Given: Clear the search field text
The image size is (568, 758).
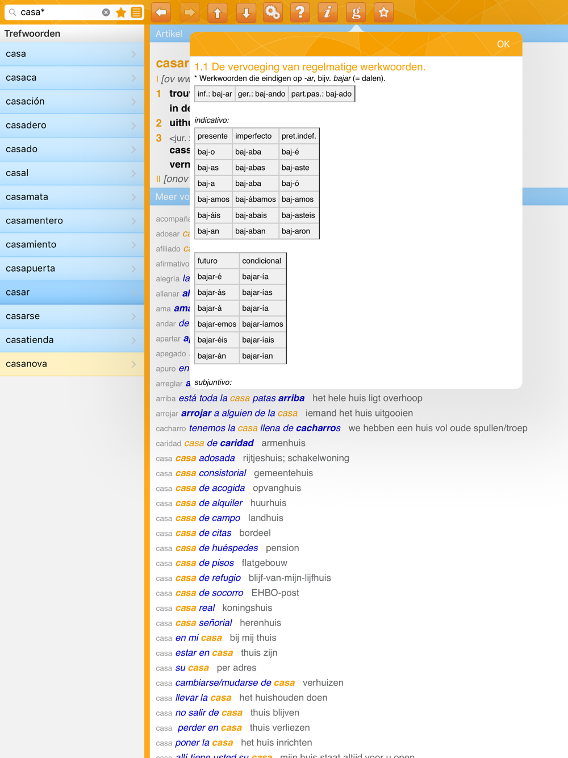Looking at the screenshot, I should coord(106,12).
